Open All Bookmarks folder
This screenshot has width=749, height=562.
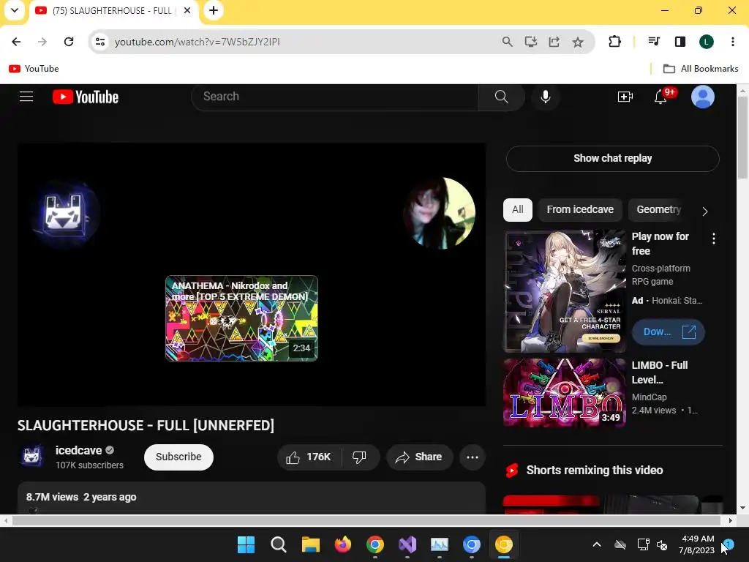point(700,69)
